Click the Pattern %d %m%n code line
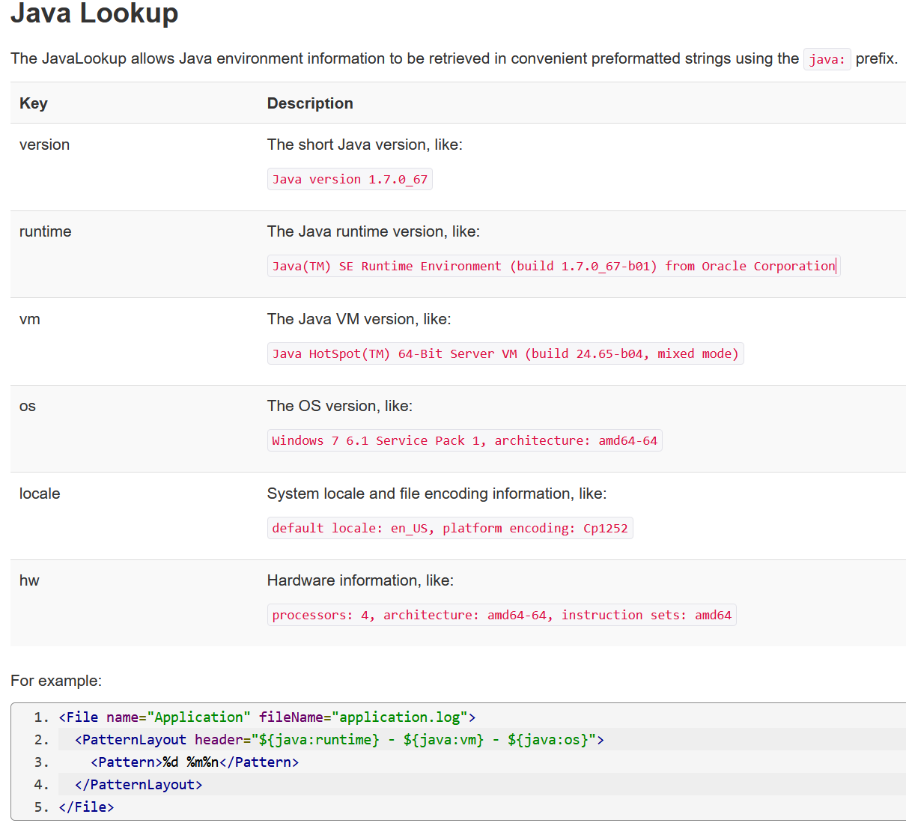Image resolution: width=906 pixels, height=823 pixels. (x=195, y=762)
